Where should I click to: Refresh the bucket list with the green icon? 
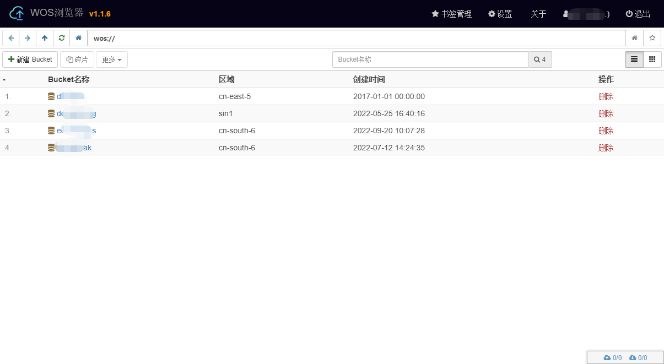(x=61, y=38)
